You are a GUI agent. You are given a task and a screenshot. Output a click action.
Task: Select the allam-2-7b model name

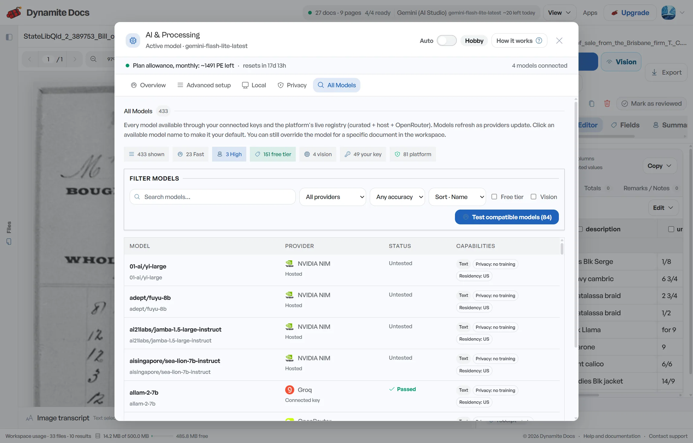(144, 393)
